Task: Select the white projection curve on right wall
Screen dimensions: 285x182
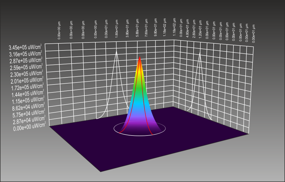Action: (x=200, y=55)
